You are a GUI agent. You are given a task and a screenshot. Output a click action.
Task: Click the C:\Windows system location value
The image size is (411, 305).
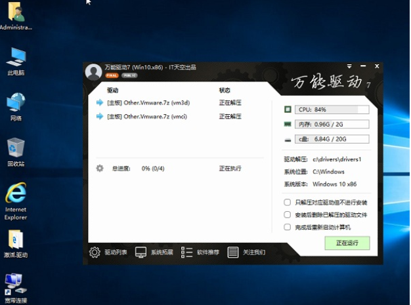click(328, 172)
